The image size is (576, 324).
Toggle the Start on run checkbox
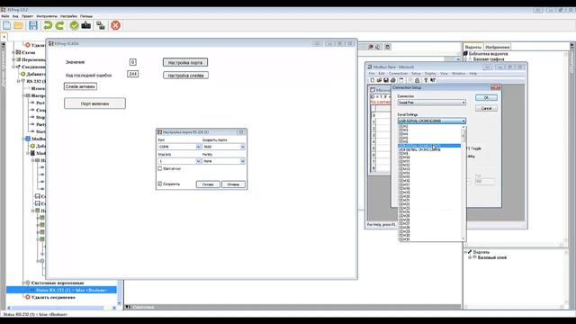pos(160,168)
